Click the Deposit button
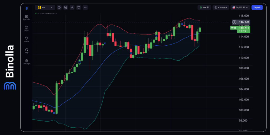Image resolution: width=270 pixels, height=135 pixels. click(x=257, y=7)
